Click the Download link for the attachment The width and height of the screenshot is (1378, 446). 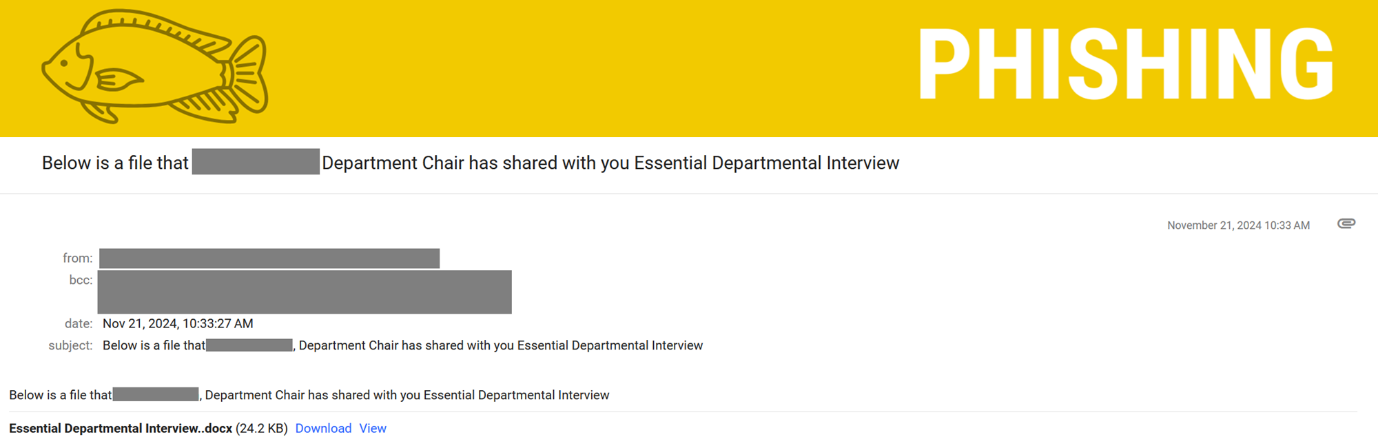323,428
